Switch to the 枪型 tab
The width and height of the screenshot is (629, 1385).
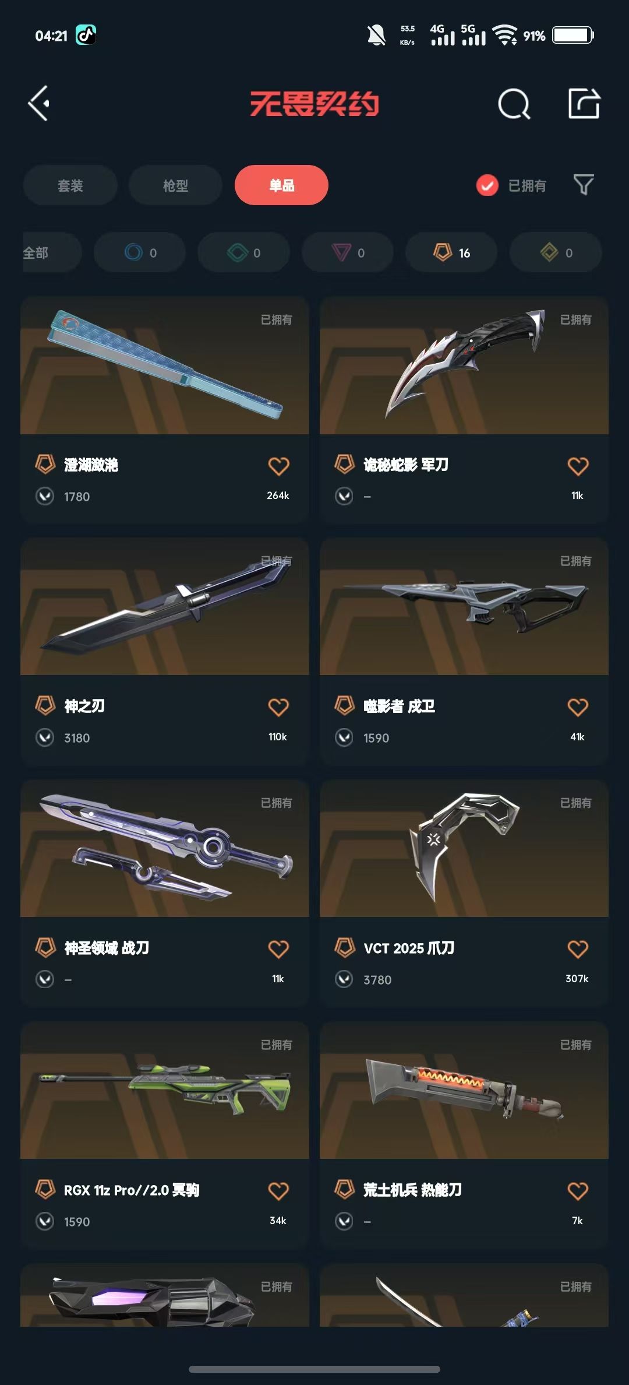[175, 185]
